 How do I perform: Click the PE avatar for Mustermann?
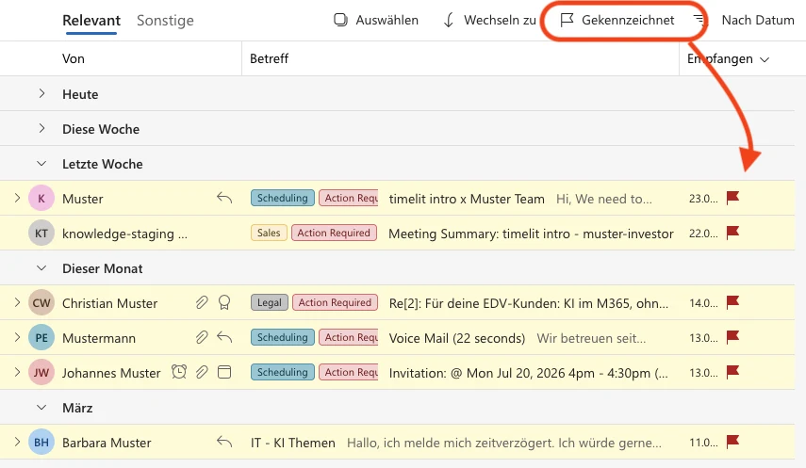[x=41, y=338]
